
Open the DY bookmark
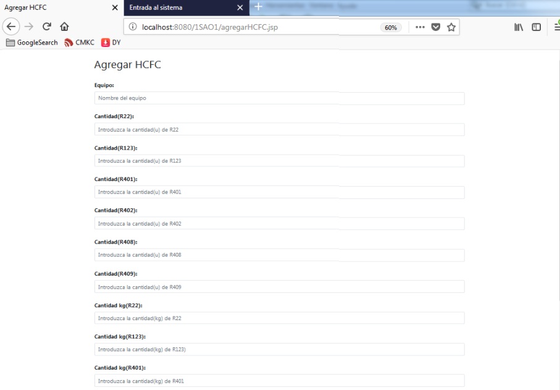[111, 43]
